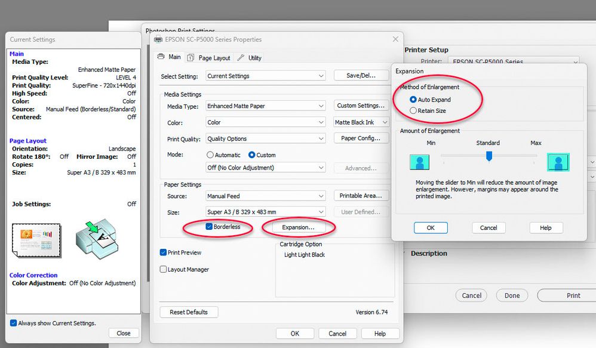596x348 pixels.
Task: Open the Color dropdown
Action: (266, 122)
